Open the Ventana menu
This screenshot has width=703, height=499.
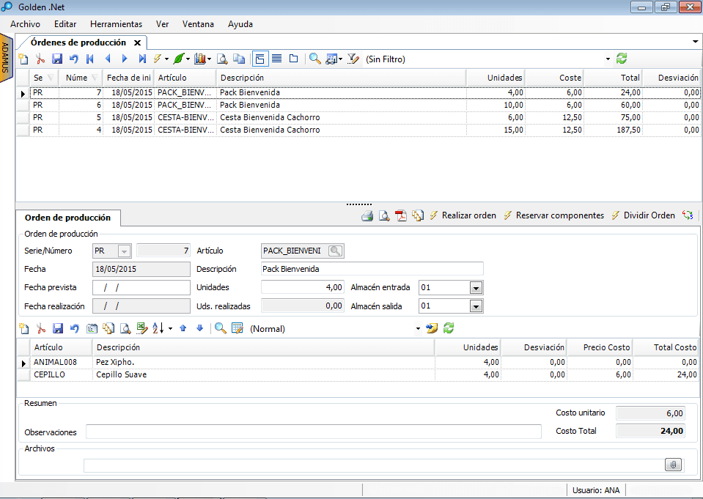coord(199,24)
